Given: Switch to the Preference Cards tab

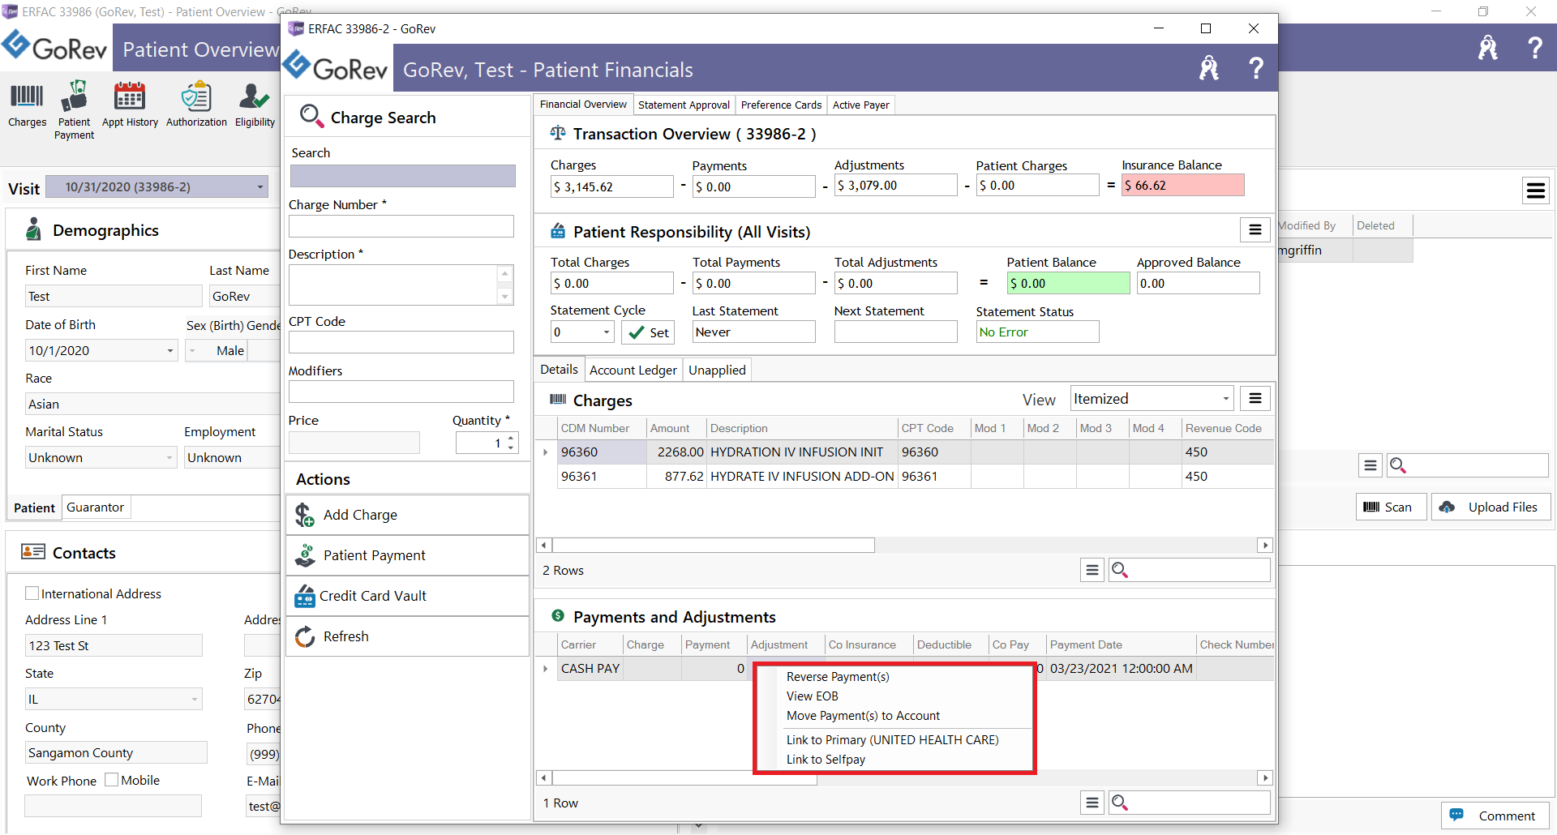Looking at the screenshot, I should pyautogui.click(x=781, y=105).
